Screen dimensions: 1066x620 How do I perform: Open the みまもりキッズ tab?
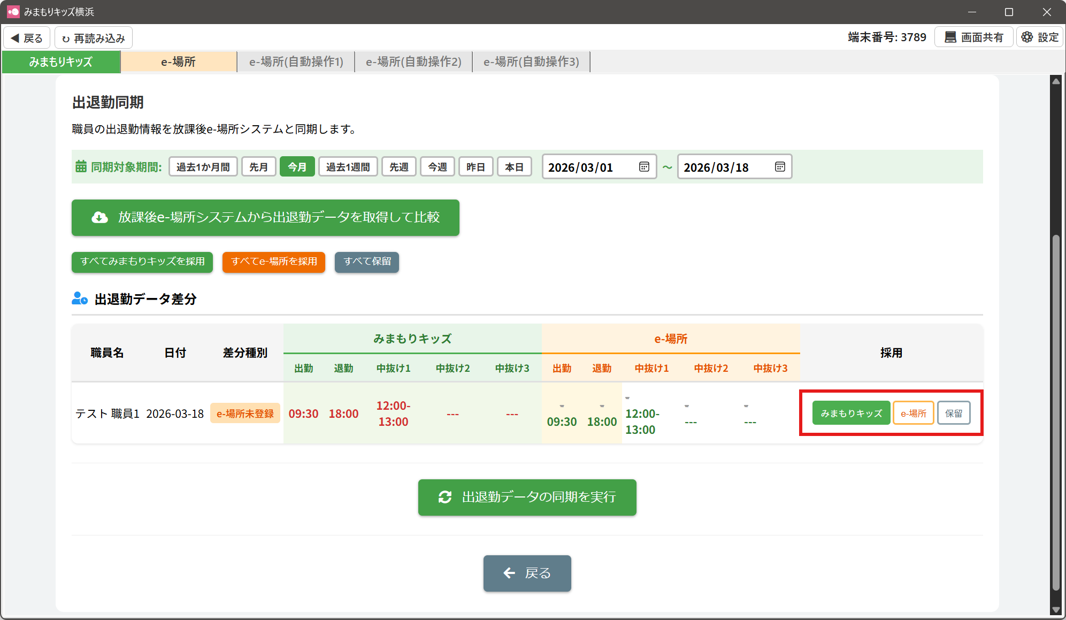[x=61, y=62]
